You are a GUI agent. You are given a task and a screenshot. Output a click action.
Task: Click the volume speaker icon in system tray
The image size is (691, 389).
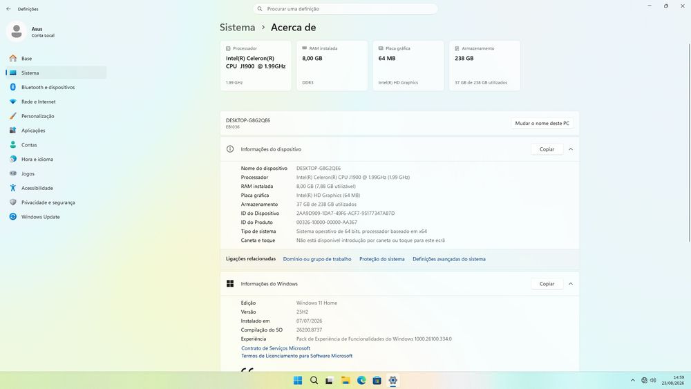(653, 380)
